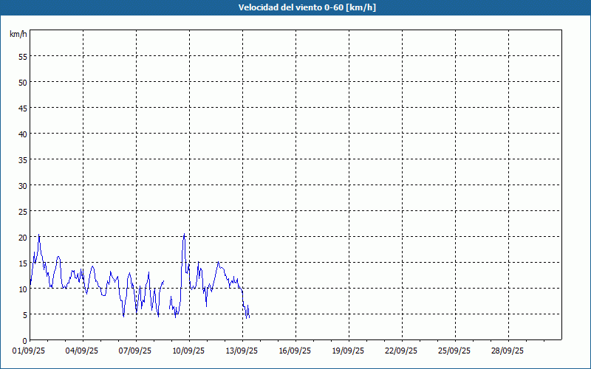Viewport: 591px width, 369px height.
Task: Click the chart title 'Velocidad del viento 0-60 [km/h]'
Action: click(307, 7)
